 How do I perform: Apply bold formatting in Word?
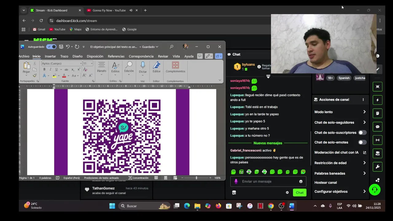pyautogui.click(x=44, y=69)
